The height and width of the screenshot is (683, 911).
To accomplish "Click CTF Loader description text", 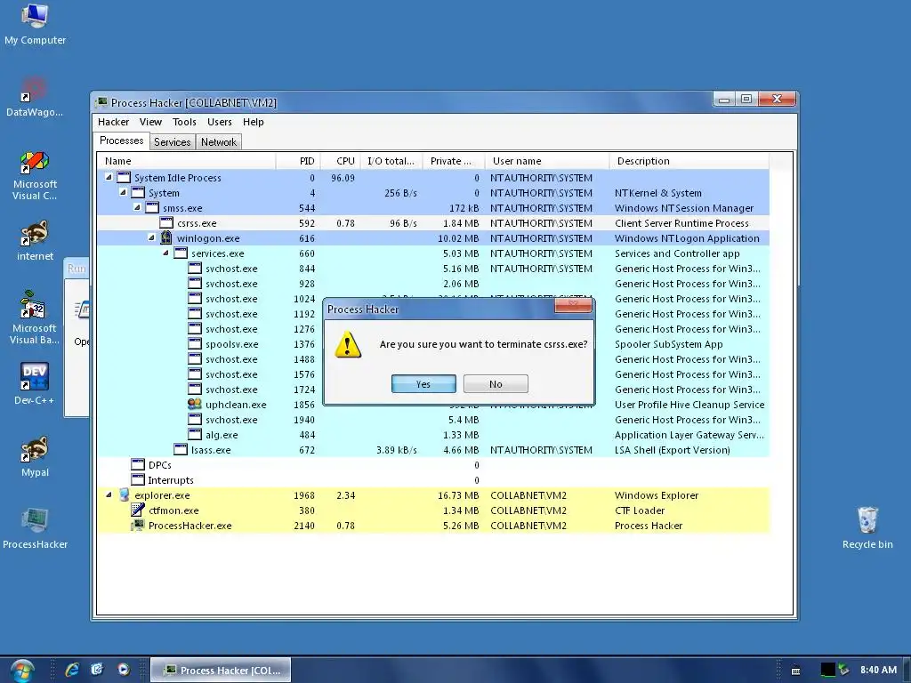I will tap(640, 510).
